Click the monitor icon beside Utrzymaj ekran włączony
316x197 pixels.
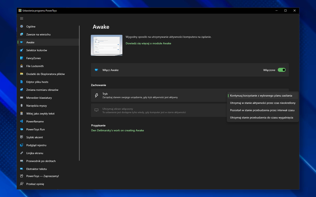pyautogui.click(x=97, y=110)
